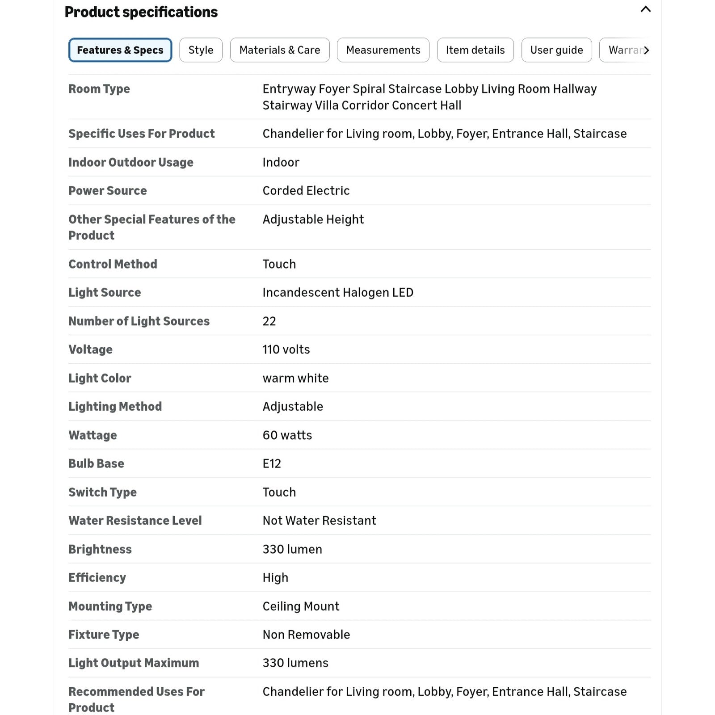715x715 pixels.
Task: Select the 'Non Removable' fixture type value
Action: tap(306, 635)
